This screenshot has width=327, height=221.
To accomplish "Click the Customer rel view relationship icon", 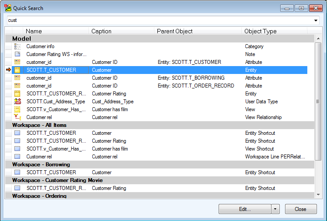I will (17, 117).
